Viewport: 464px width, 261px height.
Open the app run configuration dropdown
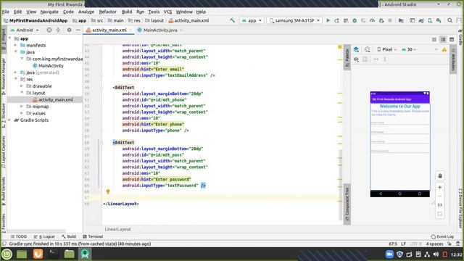(x=252, y=21)
